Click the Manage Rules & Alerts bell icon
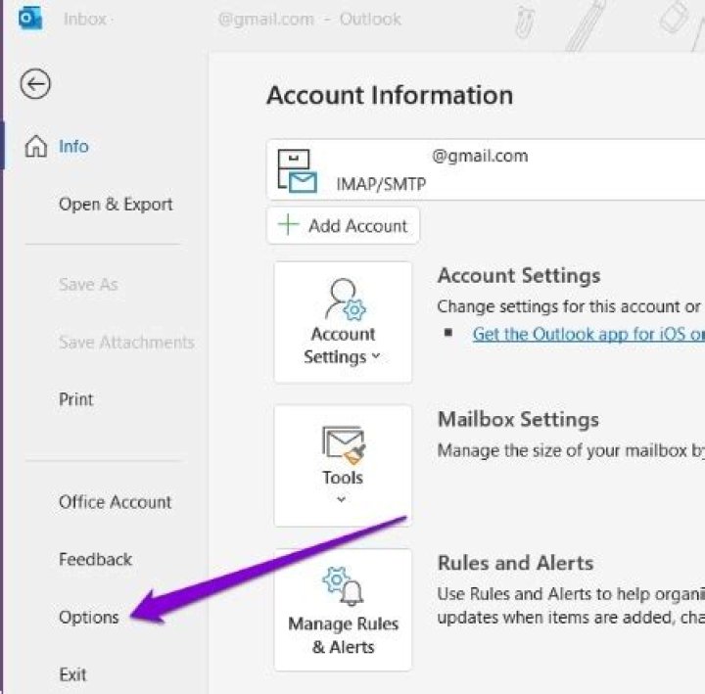 point(343,587)
